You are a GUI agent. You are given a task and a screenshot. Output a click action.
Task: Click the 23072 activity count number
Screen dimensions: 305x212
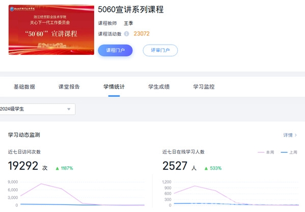142,33
